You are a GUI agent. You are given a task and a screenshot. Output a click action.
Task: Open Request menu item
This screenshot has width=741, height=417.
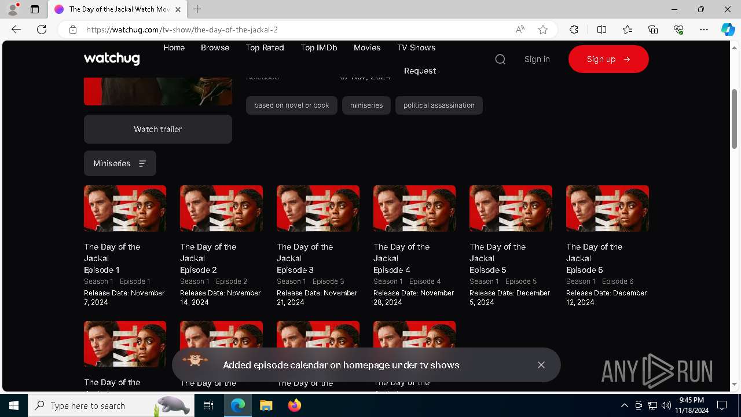coord(420,71)
